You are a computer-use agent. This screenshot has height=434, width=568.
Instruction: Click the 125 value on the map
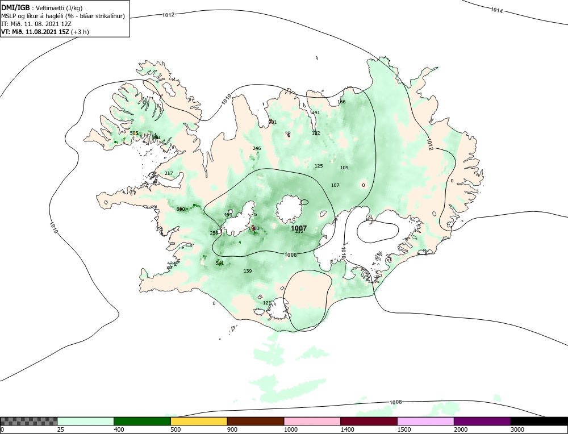pos(319,166)
